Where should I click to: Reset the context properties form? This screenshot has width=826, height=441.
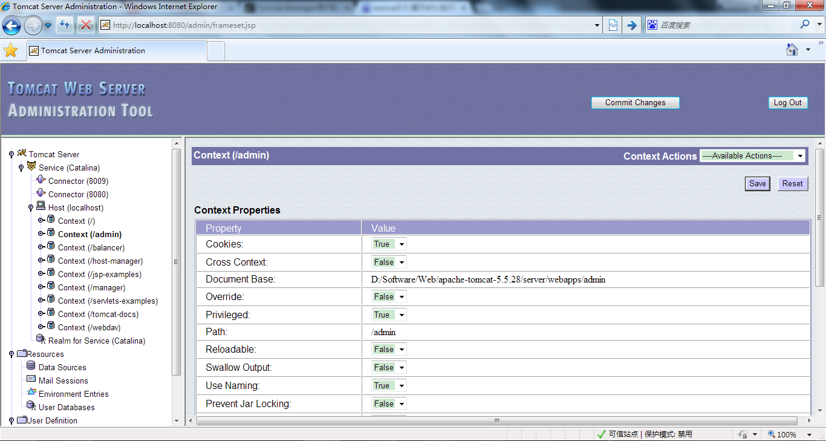coord(793,184)
